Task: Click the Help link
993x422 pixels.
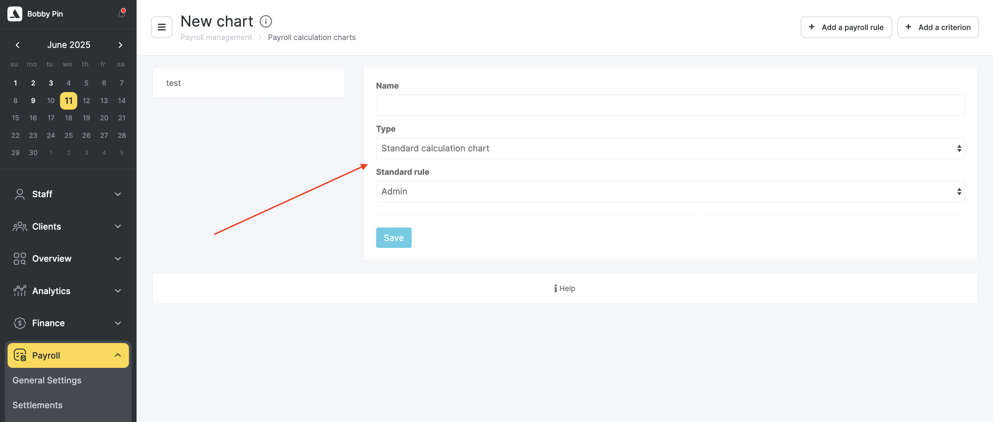Action: pyautogui.click(x=564, y=288)
